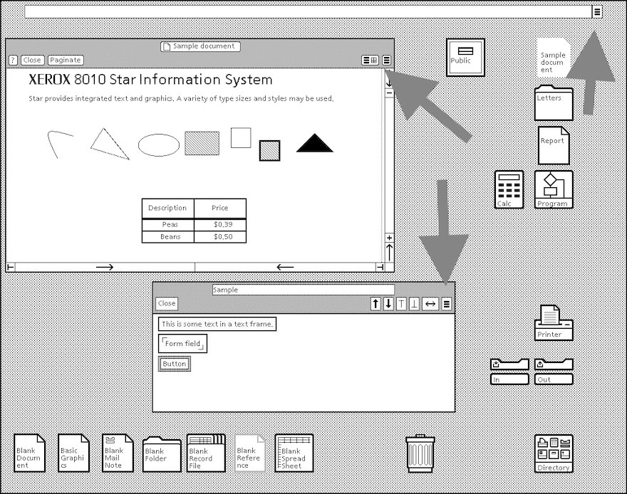Select the Blank Folder icon

coord(162,454)
